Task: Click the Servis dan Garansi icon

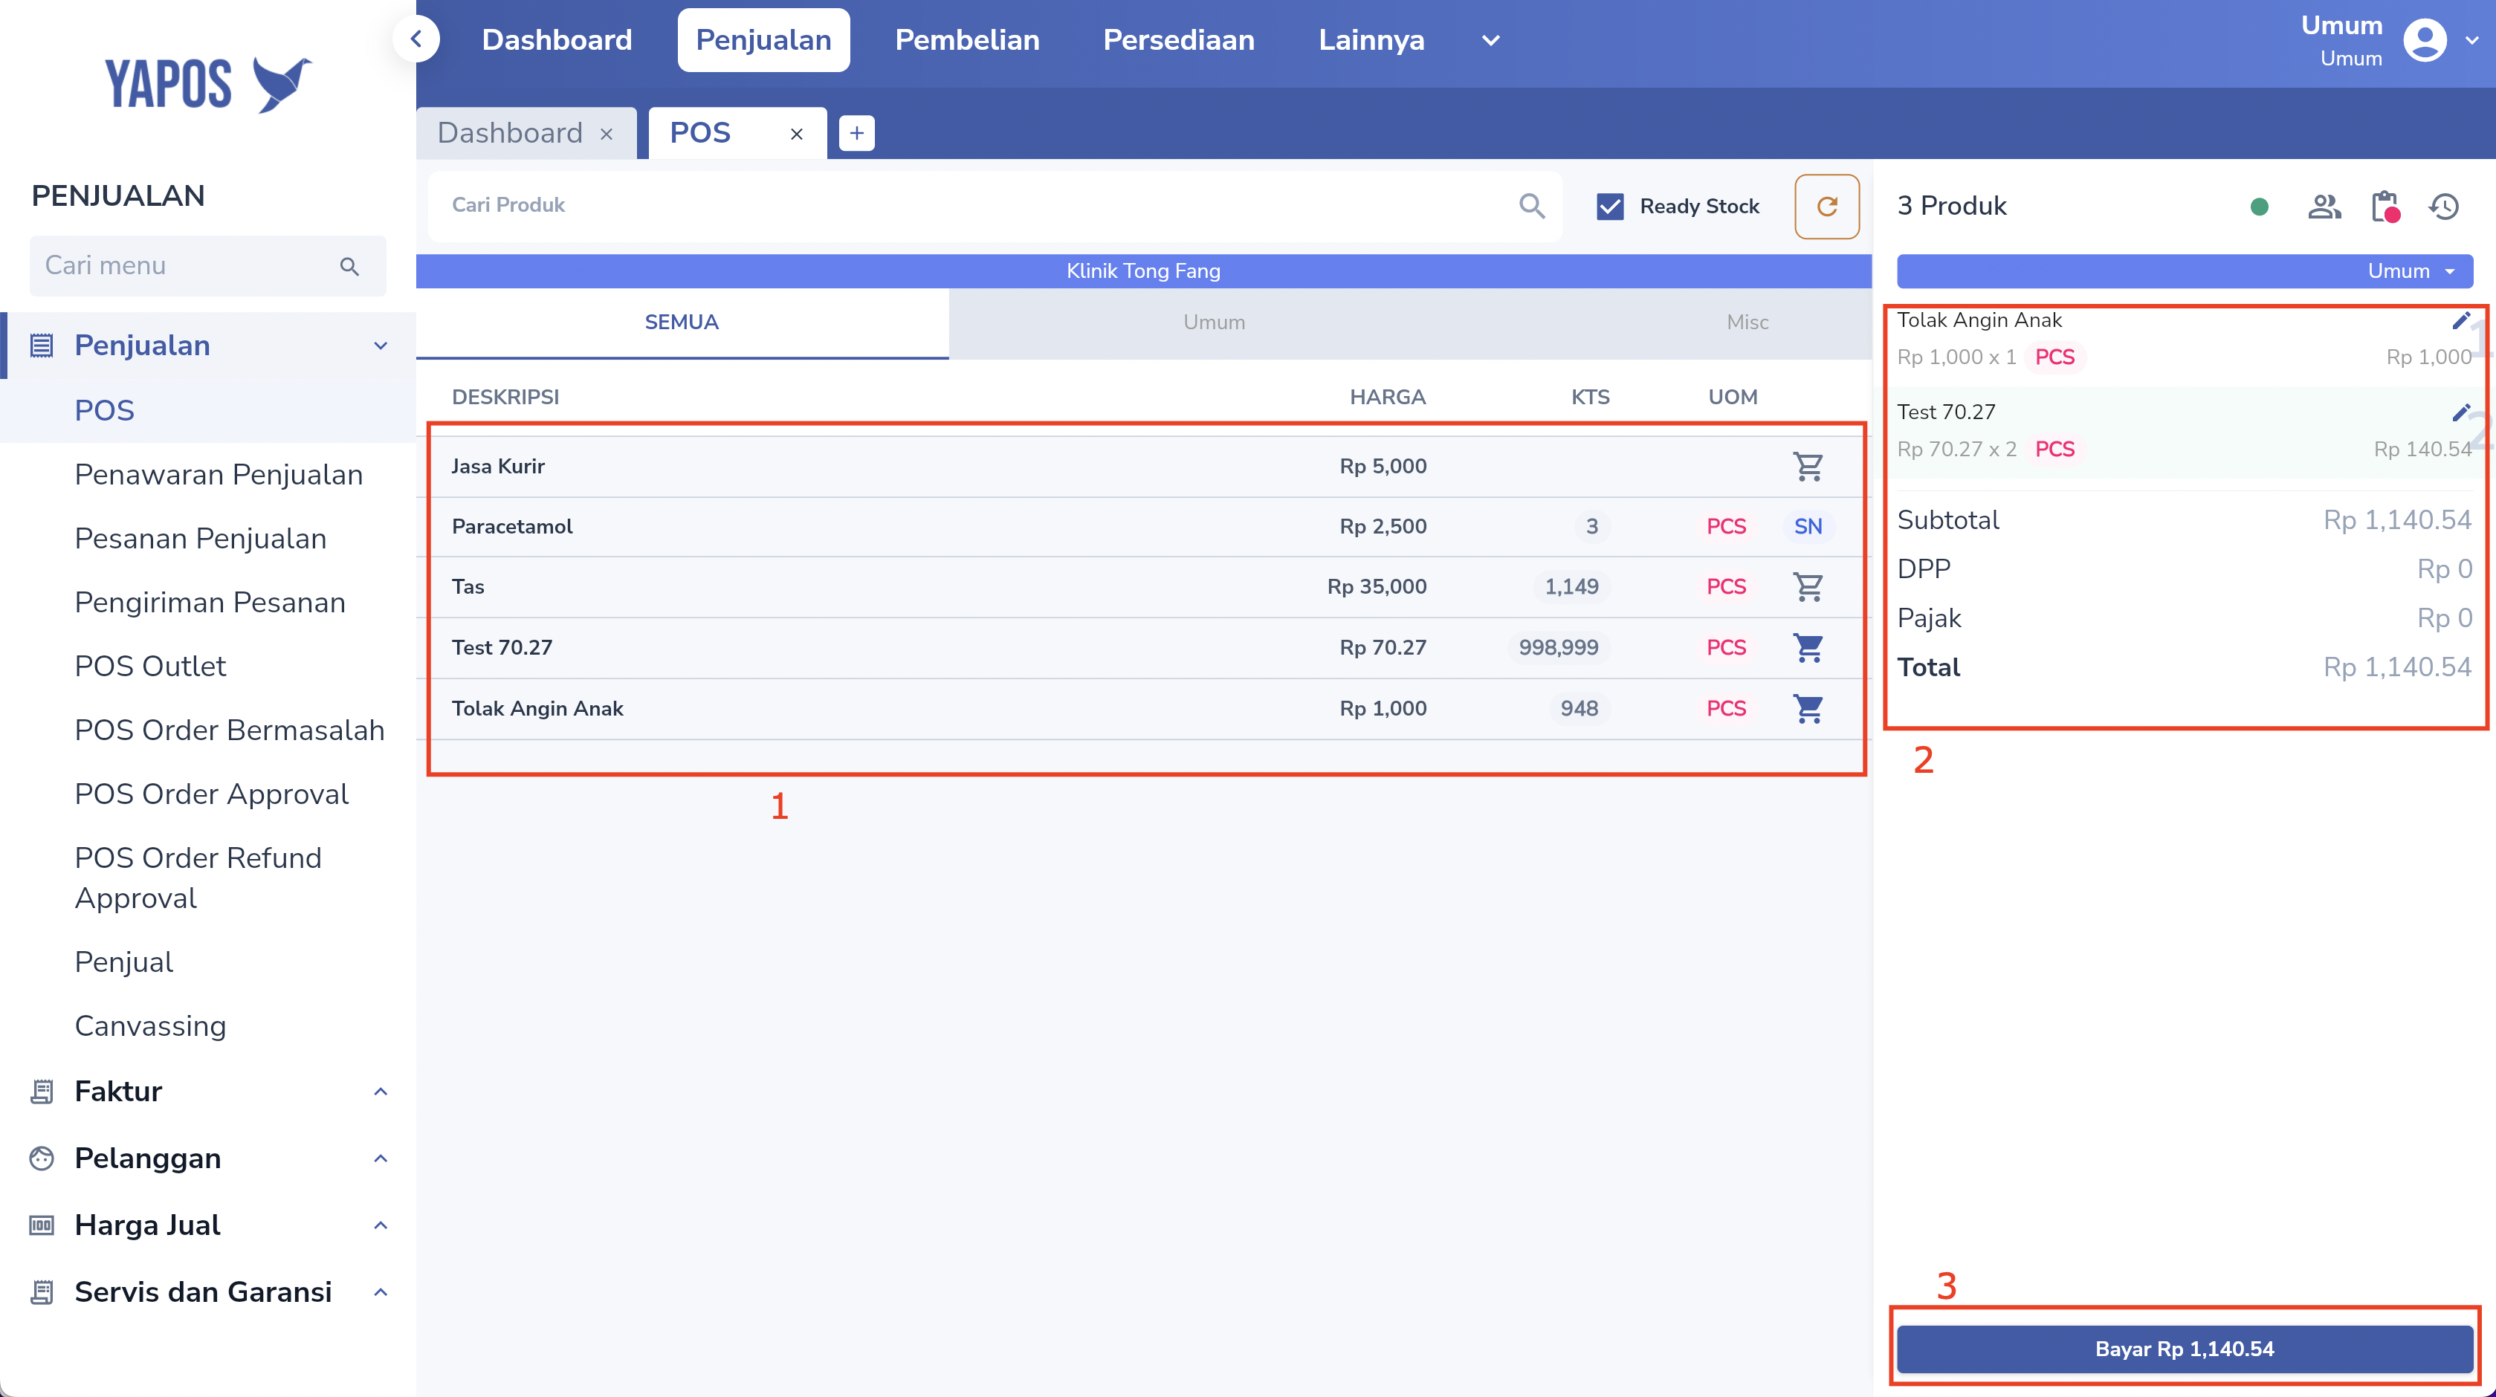Action: point(41,1291)
